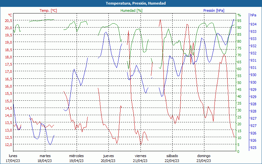Viewport: 262px width, 164px height.
Task: Click the 25 humidity axis tick
Action: [239, 117]
